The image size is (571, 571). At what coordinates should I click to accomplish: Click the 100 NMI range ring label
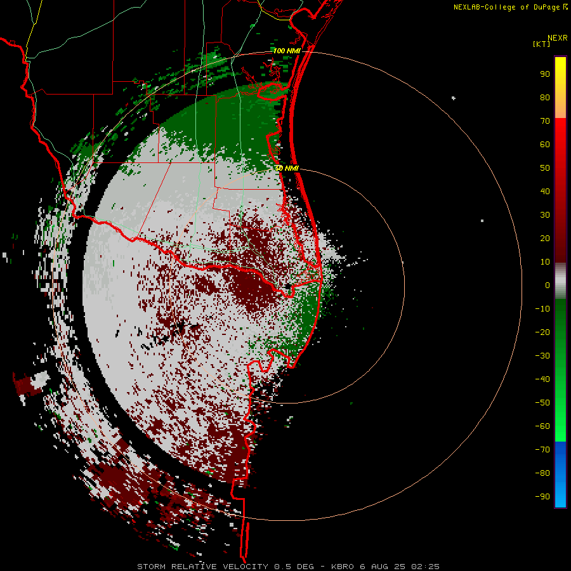coord(287,51)
